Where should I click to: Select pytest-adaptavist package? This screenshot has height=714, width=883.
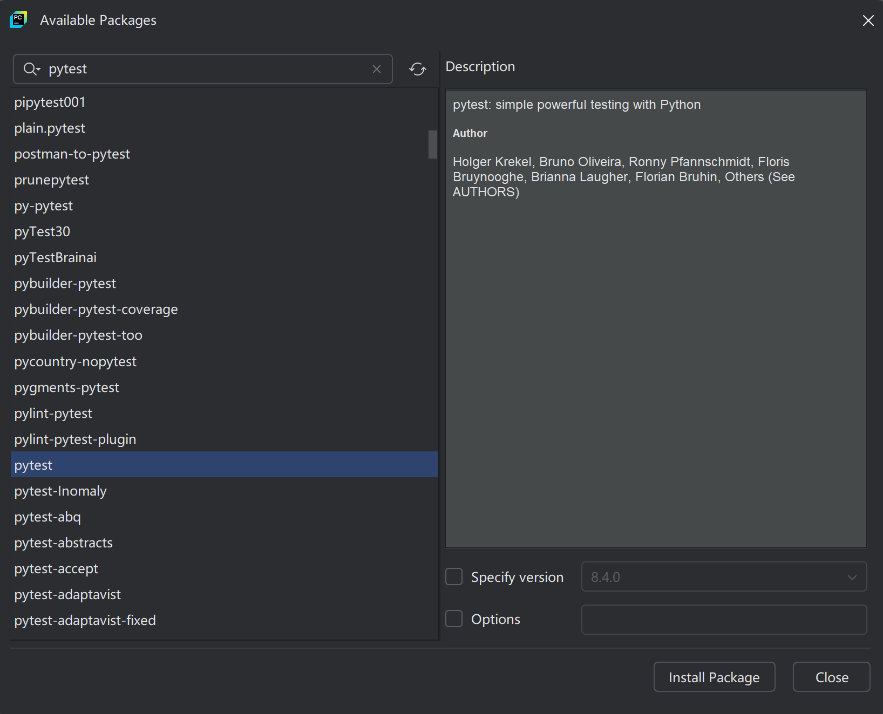224,594
